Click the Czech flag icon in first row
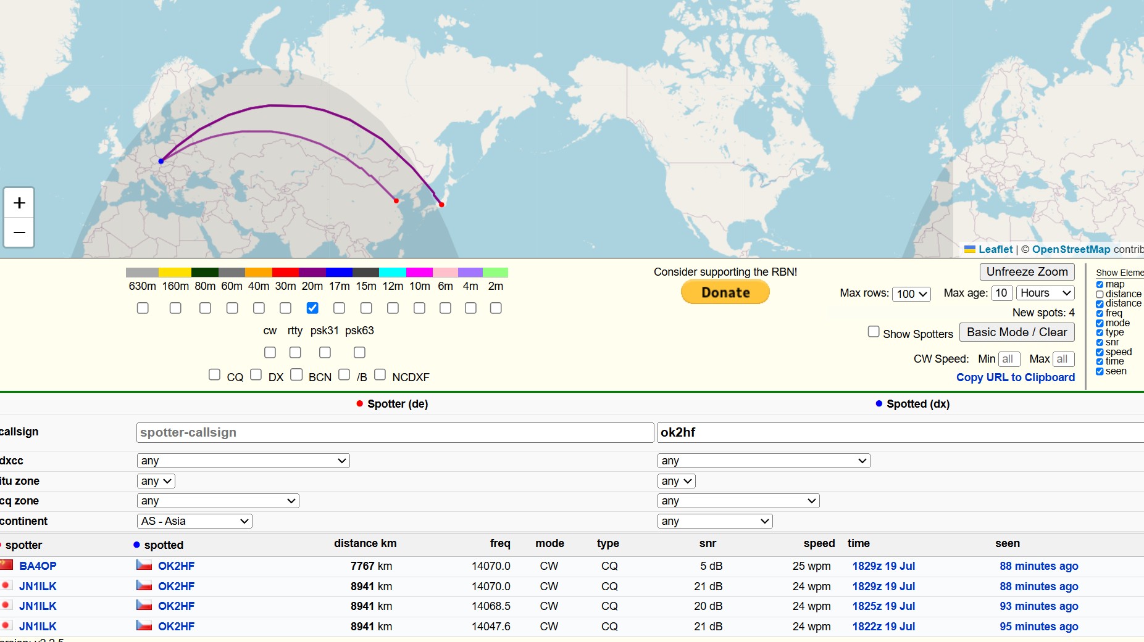Viewport: 1144px width, 642px height. [x=144, y=565]
